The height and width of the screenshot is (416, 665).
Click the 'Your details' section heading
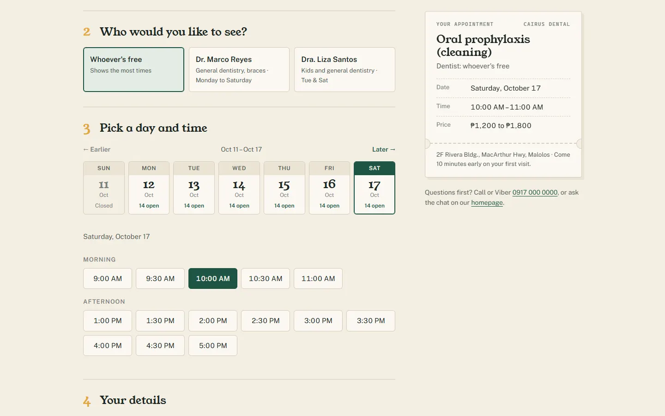133,400
